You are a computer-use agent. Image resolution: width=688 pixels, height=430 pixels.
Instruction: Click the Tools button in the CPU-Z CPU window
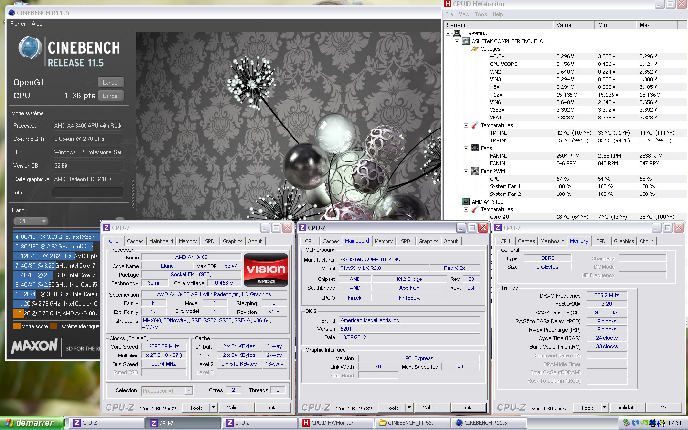(x=196, y=408)
